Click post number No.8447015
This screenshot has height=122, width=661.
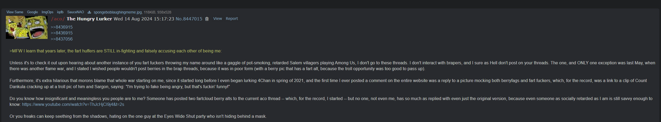[x=189, y=19]
